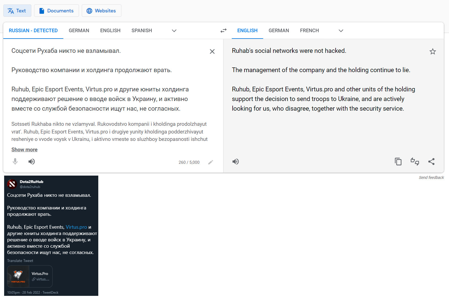Follow the Virtus.pro link in tweet
The height and width of the screenshot is (303, 449).
click(x=76, y=227)
